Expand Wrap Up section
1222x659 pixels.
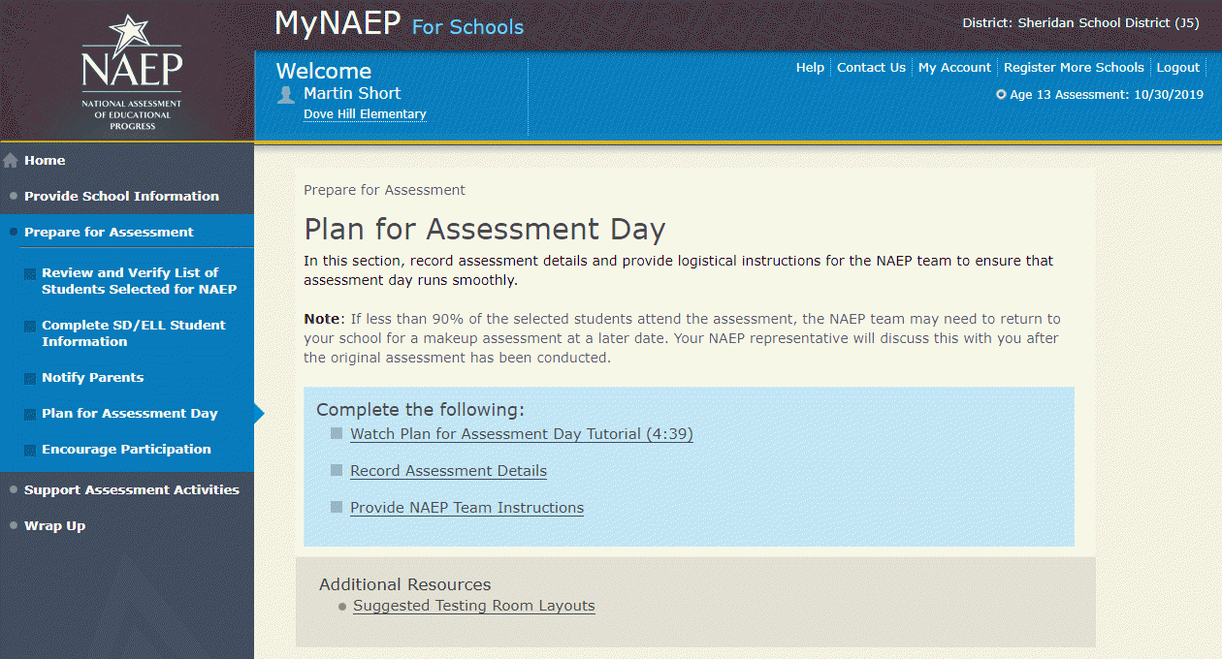pyautogui.click(x=54, y=525)
